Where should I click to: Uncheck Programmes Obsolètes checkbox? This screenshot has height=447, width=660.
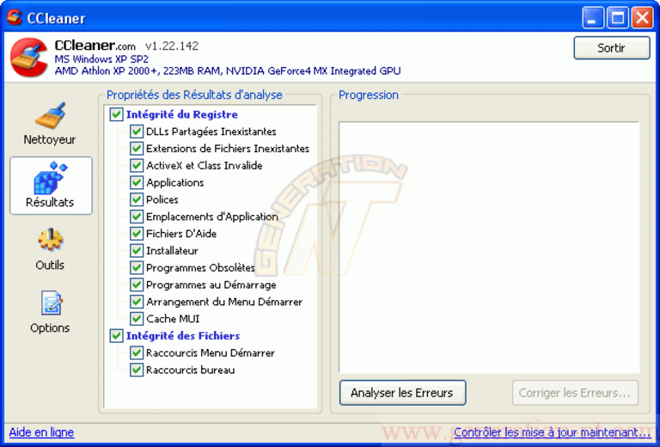136,267
